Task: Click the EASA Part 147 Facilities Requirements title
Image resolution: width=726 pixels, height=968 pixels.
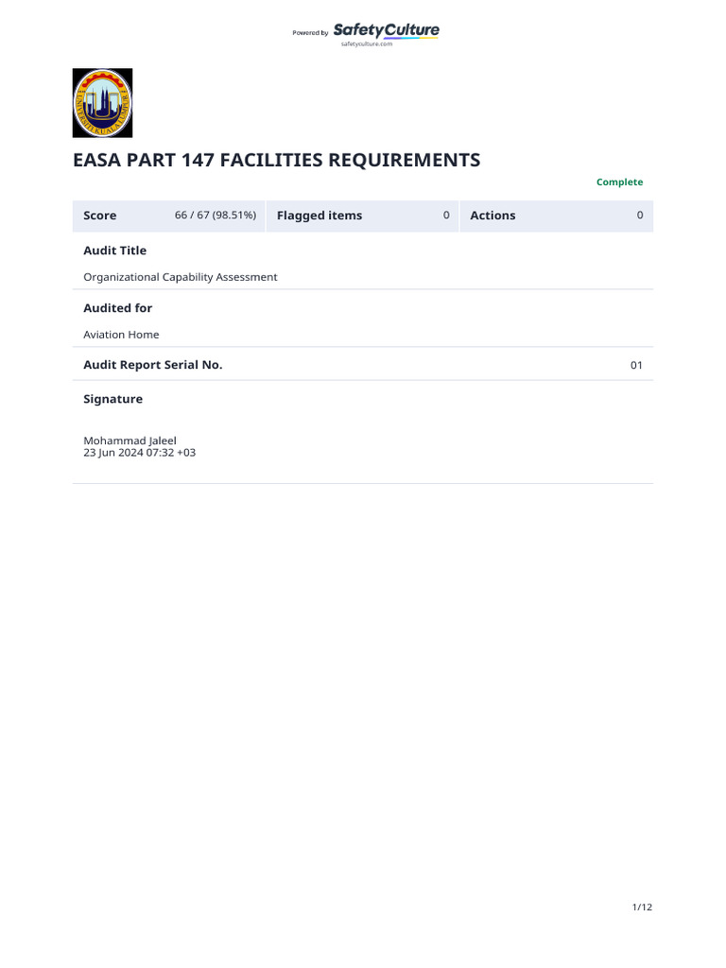Action: pyautogui.click(x=276, y=161)
